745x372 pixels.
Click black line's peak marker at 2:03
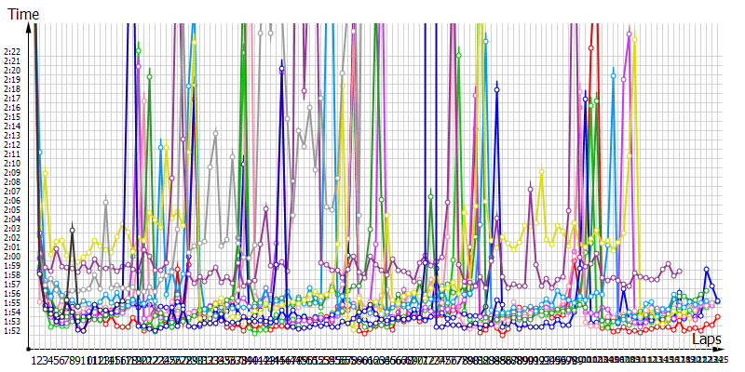click(73, 229)
